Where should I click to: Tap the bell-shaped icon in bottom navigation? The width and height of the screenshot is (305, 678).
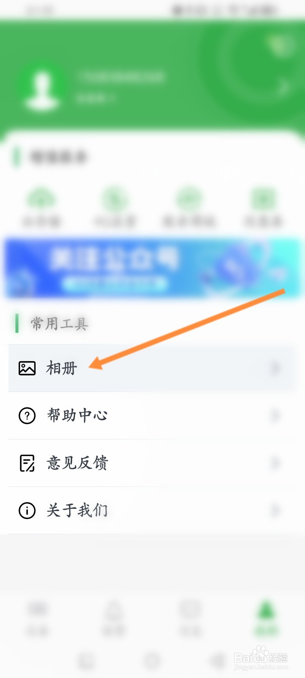(114, 610)
